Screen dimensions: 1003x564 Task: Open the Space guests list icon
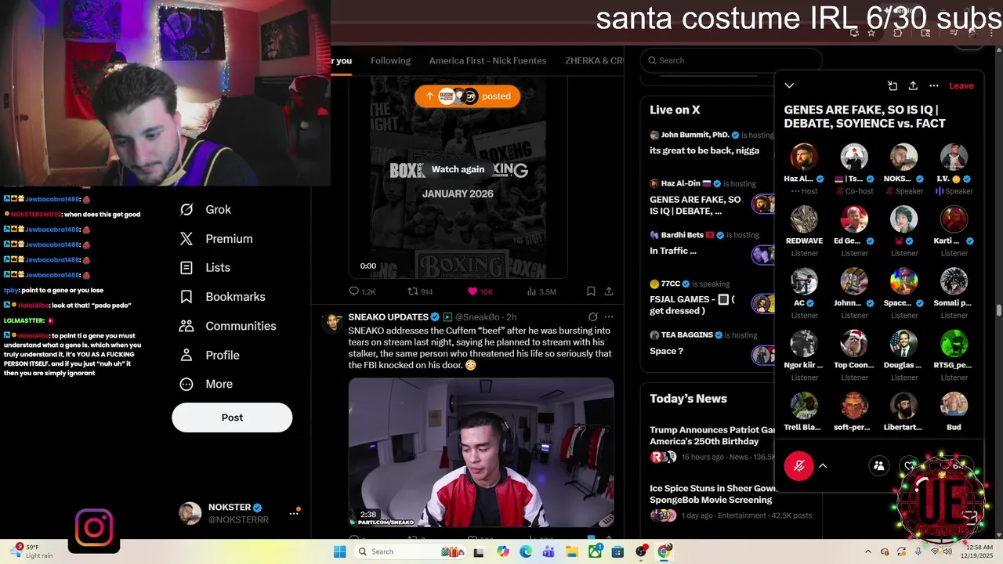pyautogui.click(x=878, y=466)
